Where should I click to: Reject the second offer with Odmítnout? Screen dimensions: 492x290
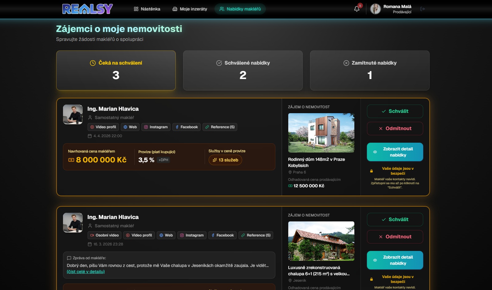click(395, 237)
